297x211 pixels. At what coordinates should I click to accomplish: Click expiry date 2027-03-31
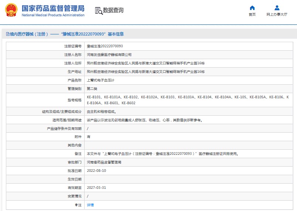coord(96,188)
